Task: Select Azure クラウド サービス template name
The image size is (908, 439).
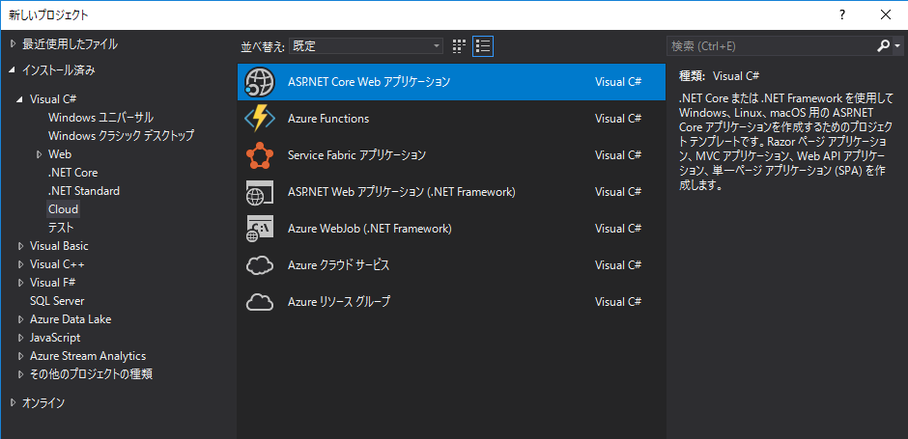Action: 339,265
